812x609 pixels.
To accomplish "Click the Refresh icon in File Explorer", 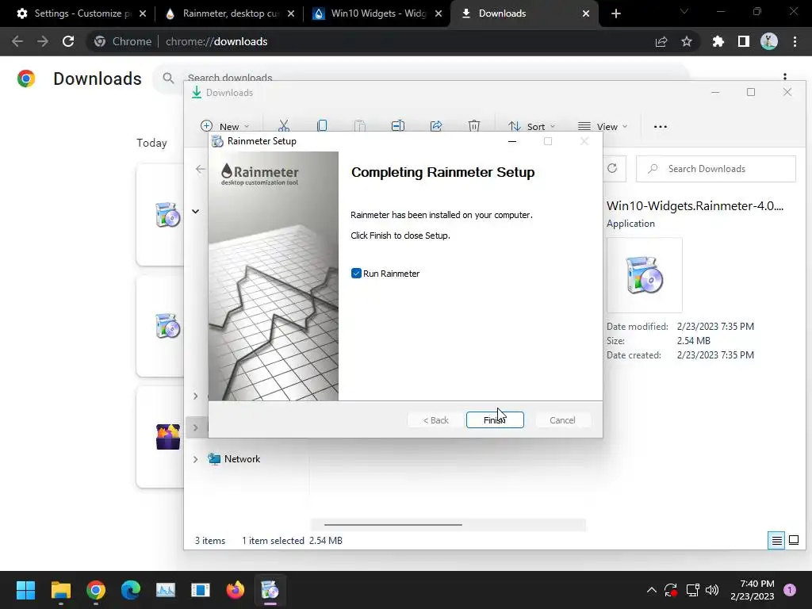I will click(x=612, y=168).
